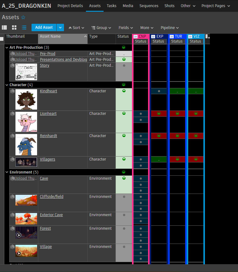Open the Presentations and Devblog link
238x272 pixels.
tap(63, 60)
